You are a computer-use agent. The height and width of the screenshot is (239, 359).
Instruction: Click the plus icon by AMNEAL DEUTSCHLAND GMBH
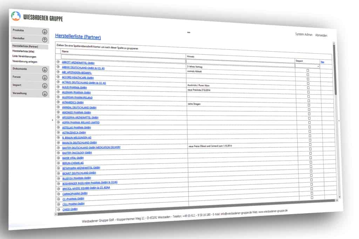58,107
